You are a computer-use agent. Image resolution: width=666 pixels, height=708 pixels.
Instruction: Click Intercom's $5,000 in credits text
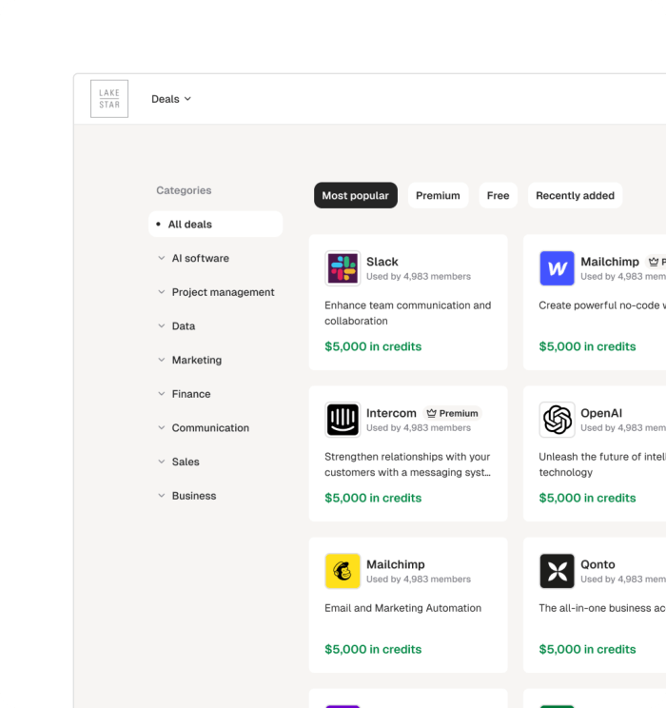pos(373,498)
